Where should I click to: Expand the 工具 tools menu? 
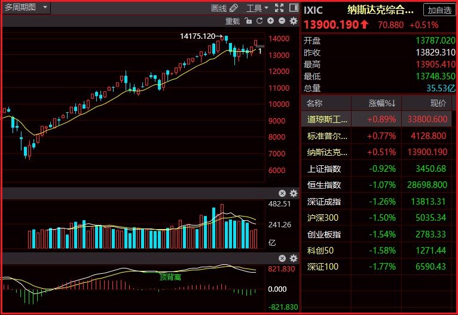point(257,8)
